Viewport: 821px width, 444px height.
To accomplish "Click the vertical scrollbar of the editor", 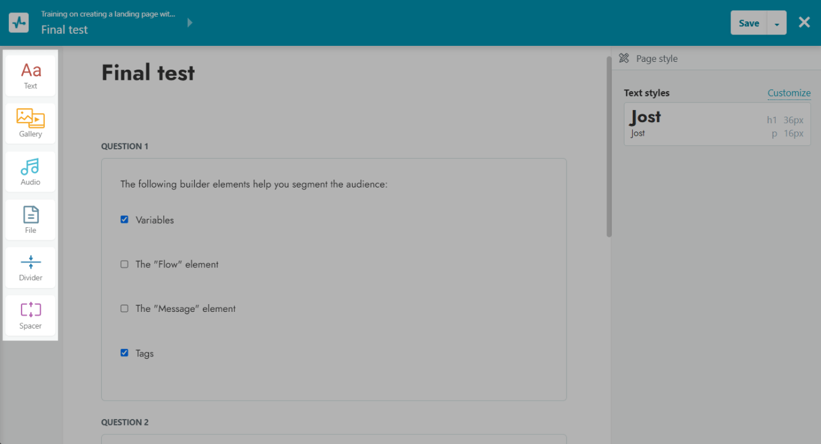I will (609, 146).
